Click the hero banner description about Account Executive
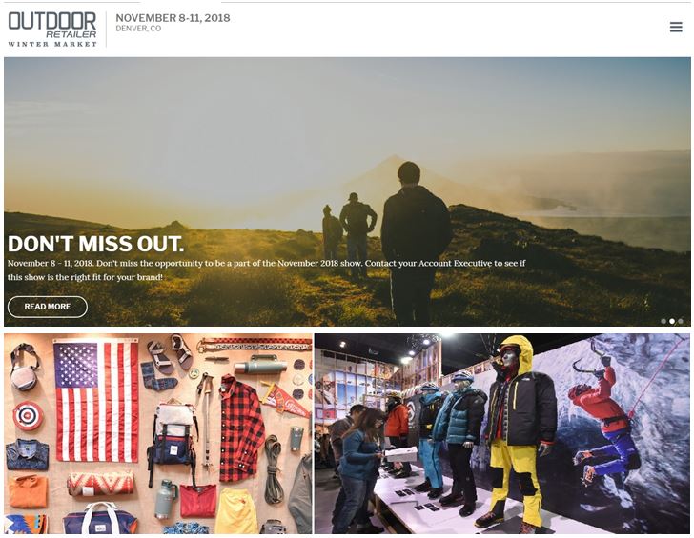This screenshot has width=694, height=538. (x=266, y=270)
